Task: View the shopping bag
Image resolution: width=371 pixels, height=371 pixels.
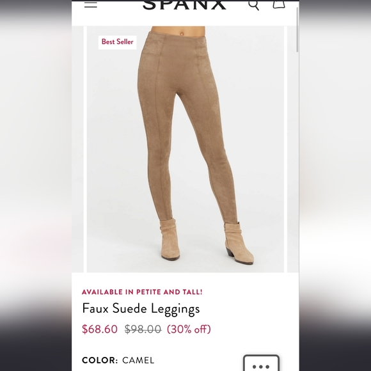Action: tap(279, 4)
